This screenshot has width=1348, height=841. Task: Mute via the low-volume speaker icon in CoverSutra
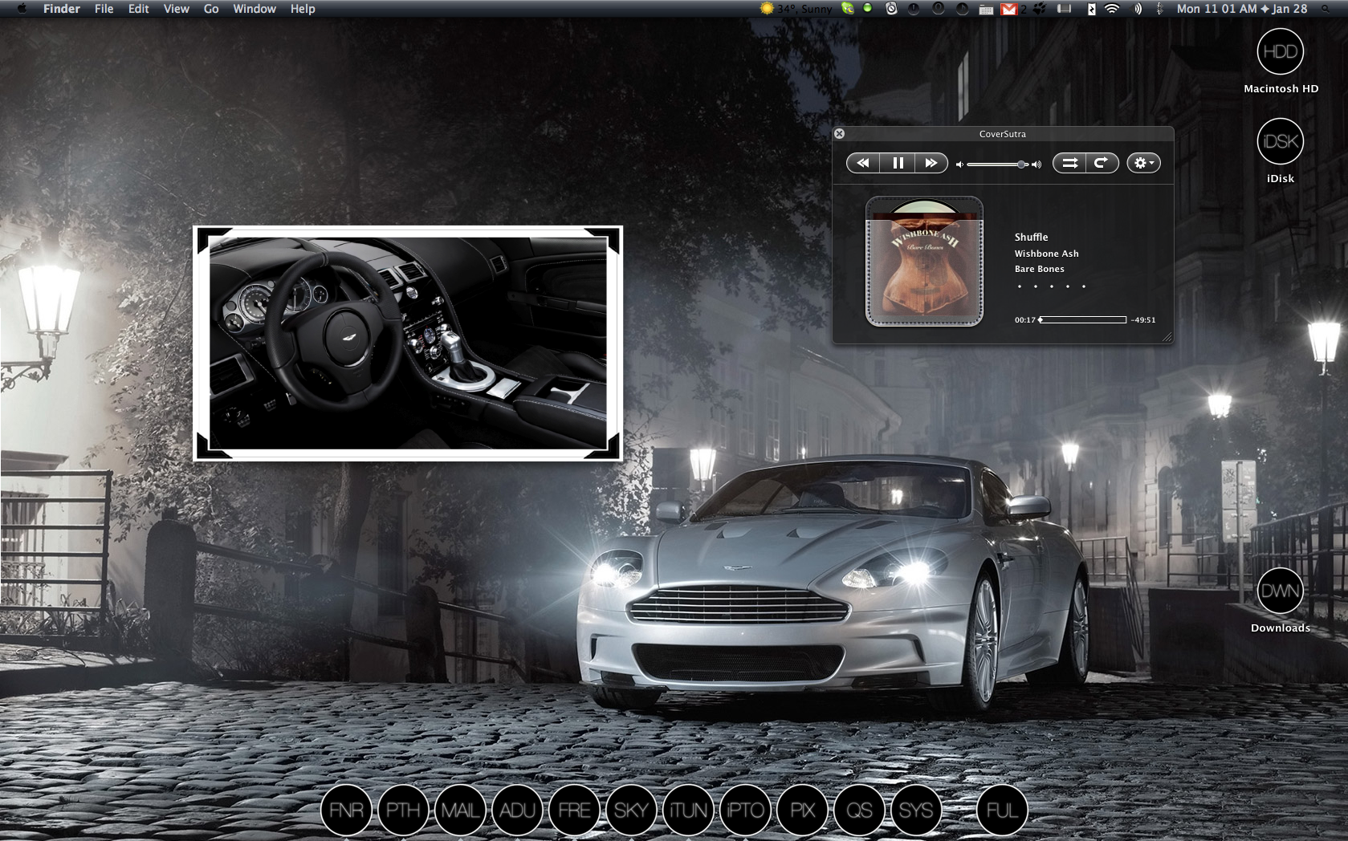point(959,165)
